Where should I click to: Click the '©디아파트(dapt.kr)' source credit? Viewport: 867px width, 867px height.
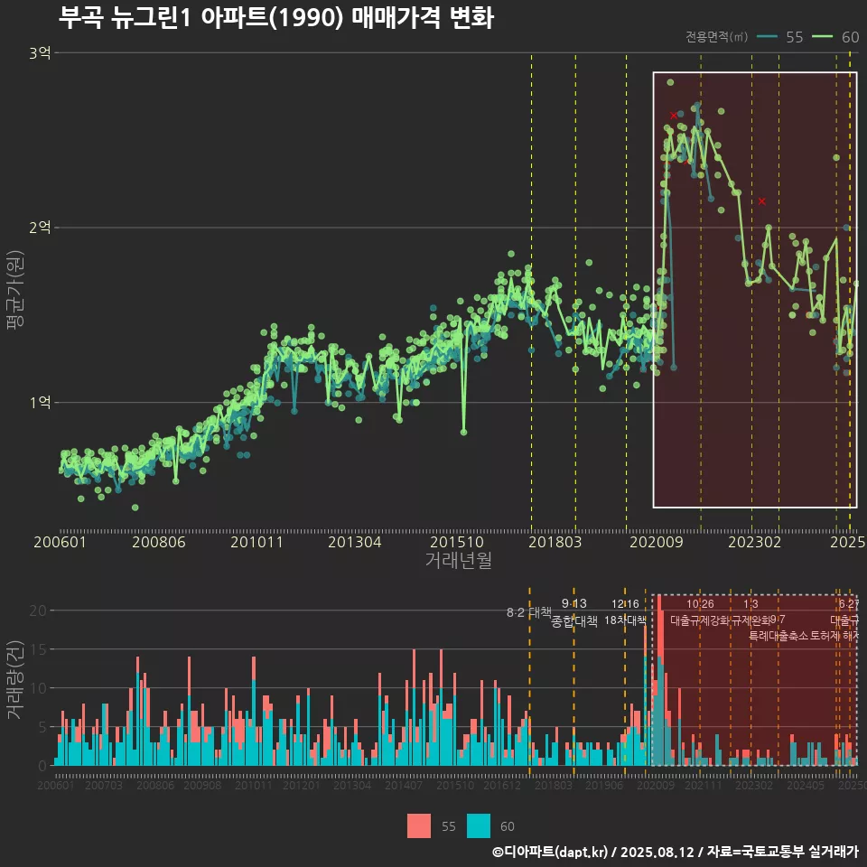[x=550, y=852]
